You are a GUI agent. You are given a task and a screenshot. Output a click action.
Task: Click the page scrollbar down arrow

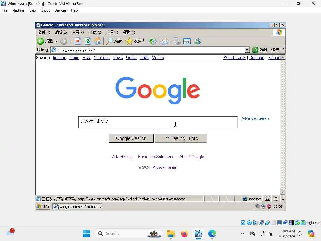pos(283,192)
